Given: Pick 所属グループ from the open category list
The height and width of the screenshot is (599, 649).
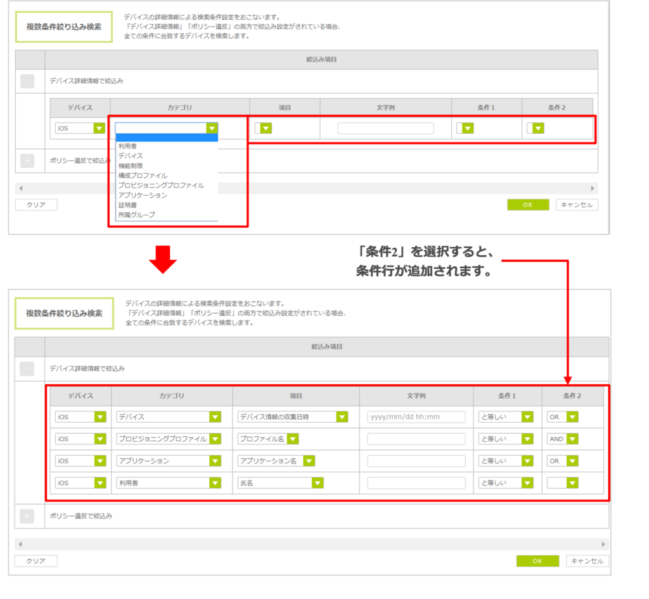Looking at the screenshot, I should tap(136, 215).
